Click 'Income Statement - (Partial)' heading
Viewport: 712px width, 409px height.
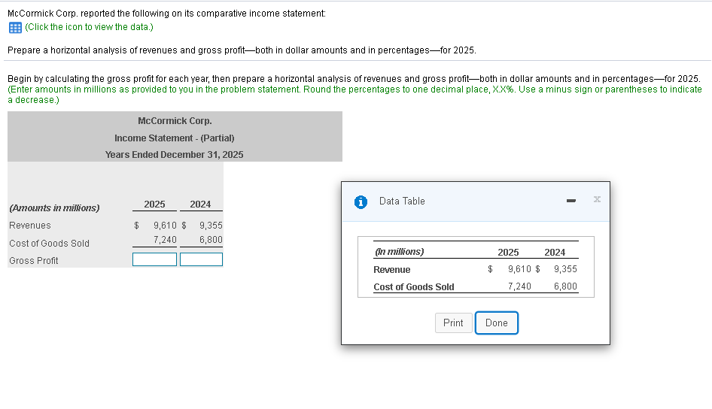tap(175, 138)
